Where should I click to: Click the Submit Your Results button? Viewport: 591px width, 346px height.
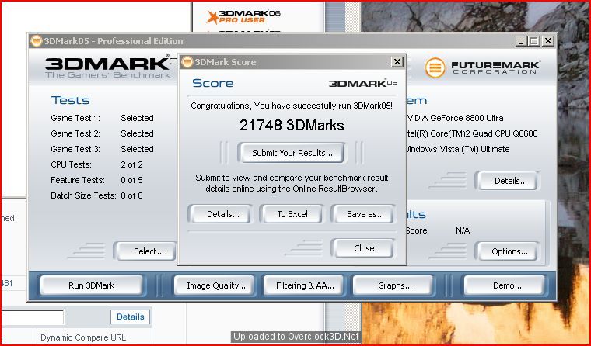tap(292, 153)
